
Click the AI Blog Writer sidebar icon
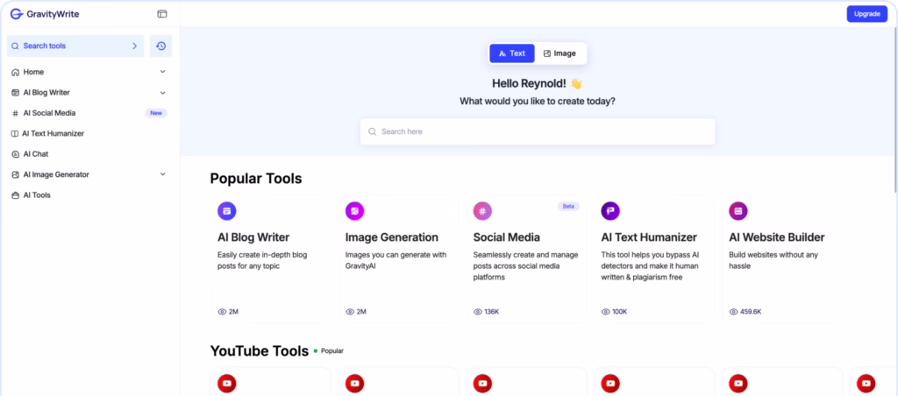[x=16, y=93]
